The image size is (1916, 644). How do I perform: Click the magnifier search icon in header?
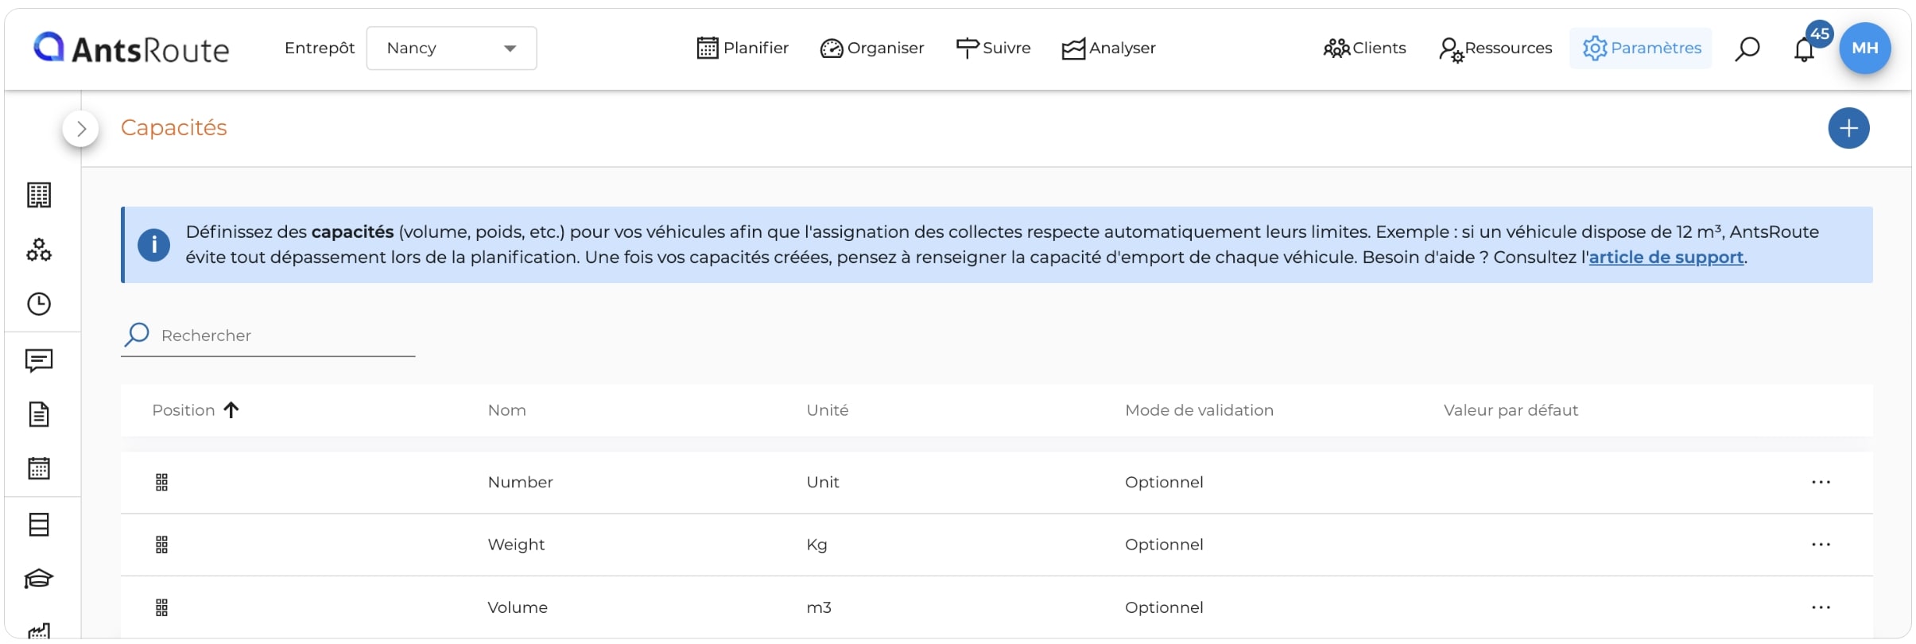click(x=1747, y=49)
